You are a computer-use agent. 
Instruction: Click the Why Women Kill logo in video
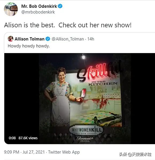click(86, 130)
